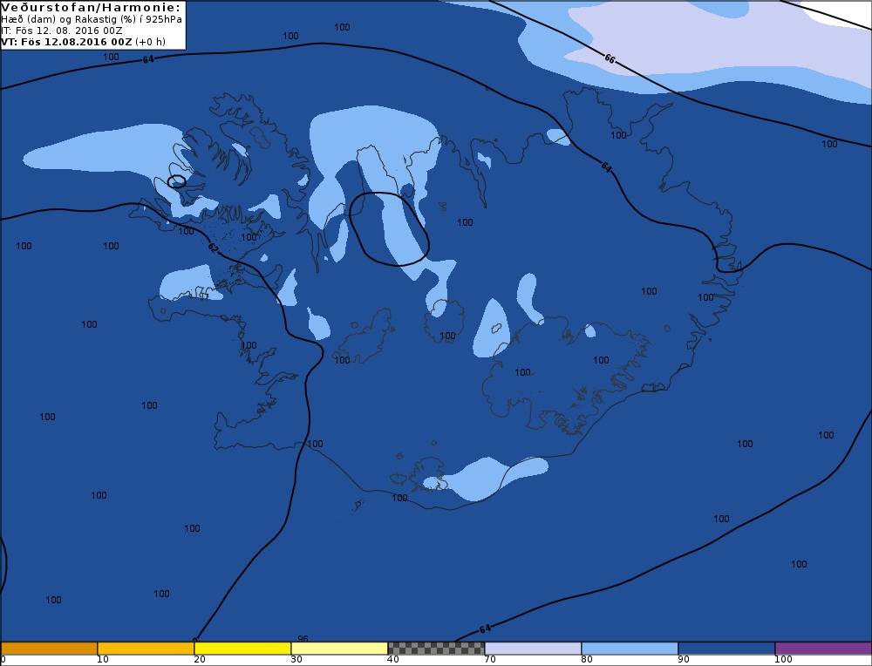
Task: Click the legend tick label '20'
Action: [200, 659]
